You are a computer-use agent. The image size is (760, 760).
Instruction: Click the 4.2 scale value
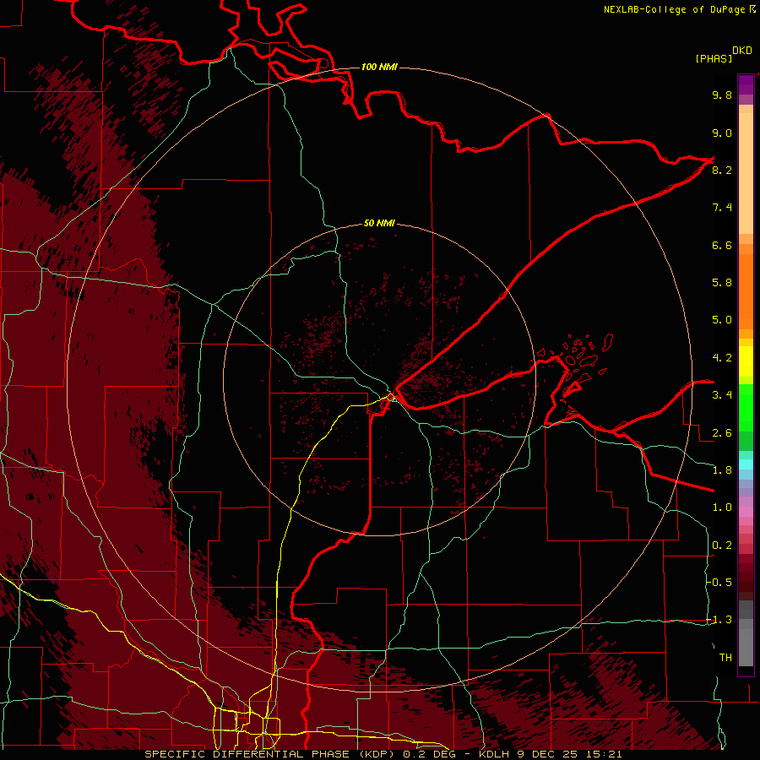(x=722, y=358)
